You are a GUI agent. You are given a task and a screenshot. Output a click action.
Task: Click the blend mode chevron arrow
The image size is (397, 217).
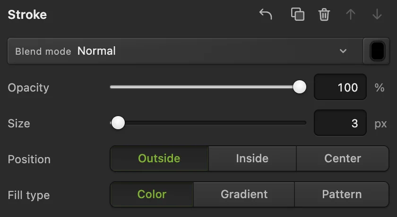point(343,51)
